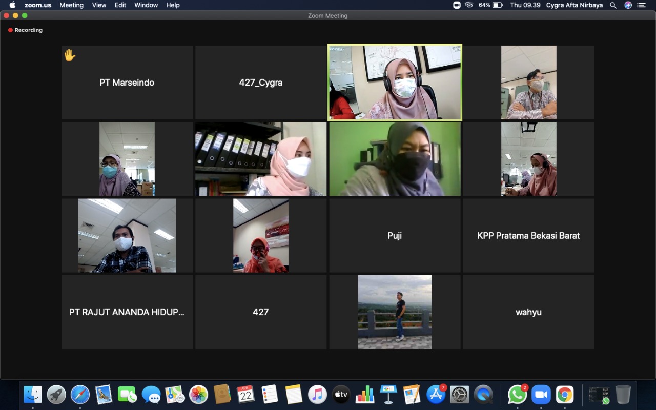Click the raised hand icon on PT Marseindo
Screen dimensions: 656x410
click(x=70, y=55)
